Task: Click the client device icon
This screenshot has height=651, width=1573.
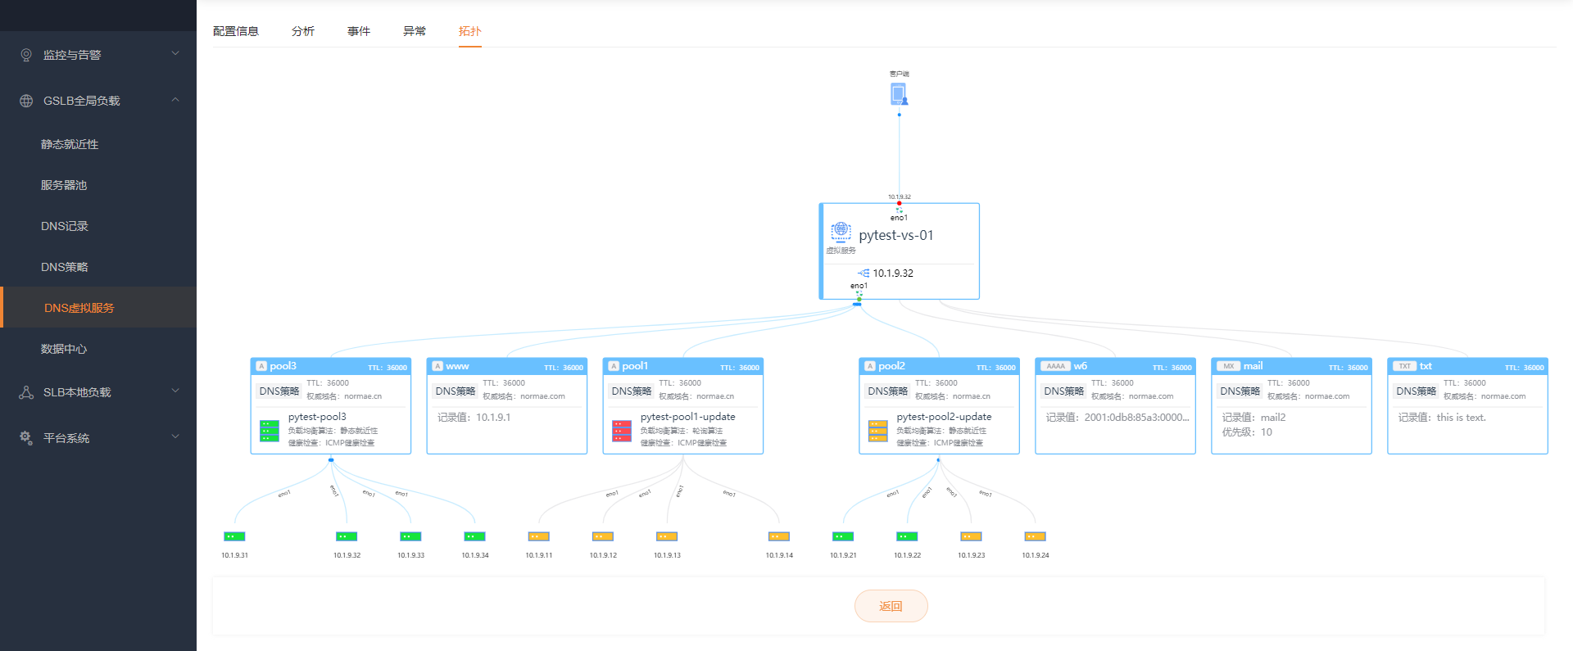Action: (x=899, y=94)
